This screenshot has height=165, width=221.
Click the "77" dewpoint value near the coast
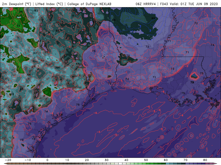point(93,99)
